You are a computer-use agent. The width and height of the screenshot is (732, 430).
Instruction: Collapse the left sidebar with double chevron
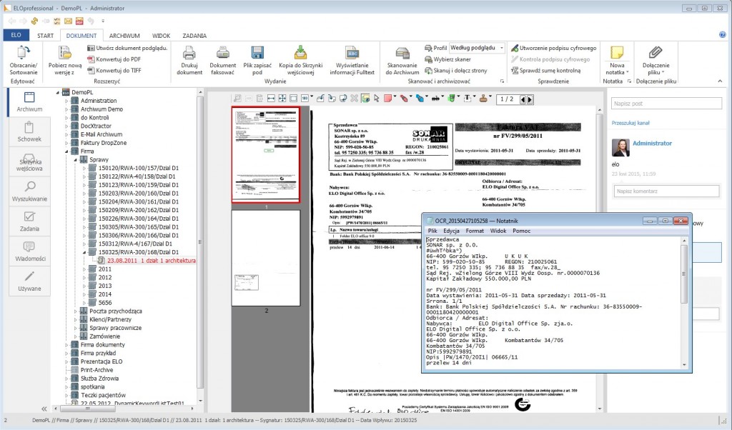point(44,409)
